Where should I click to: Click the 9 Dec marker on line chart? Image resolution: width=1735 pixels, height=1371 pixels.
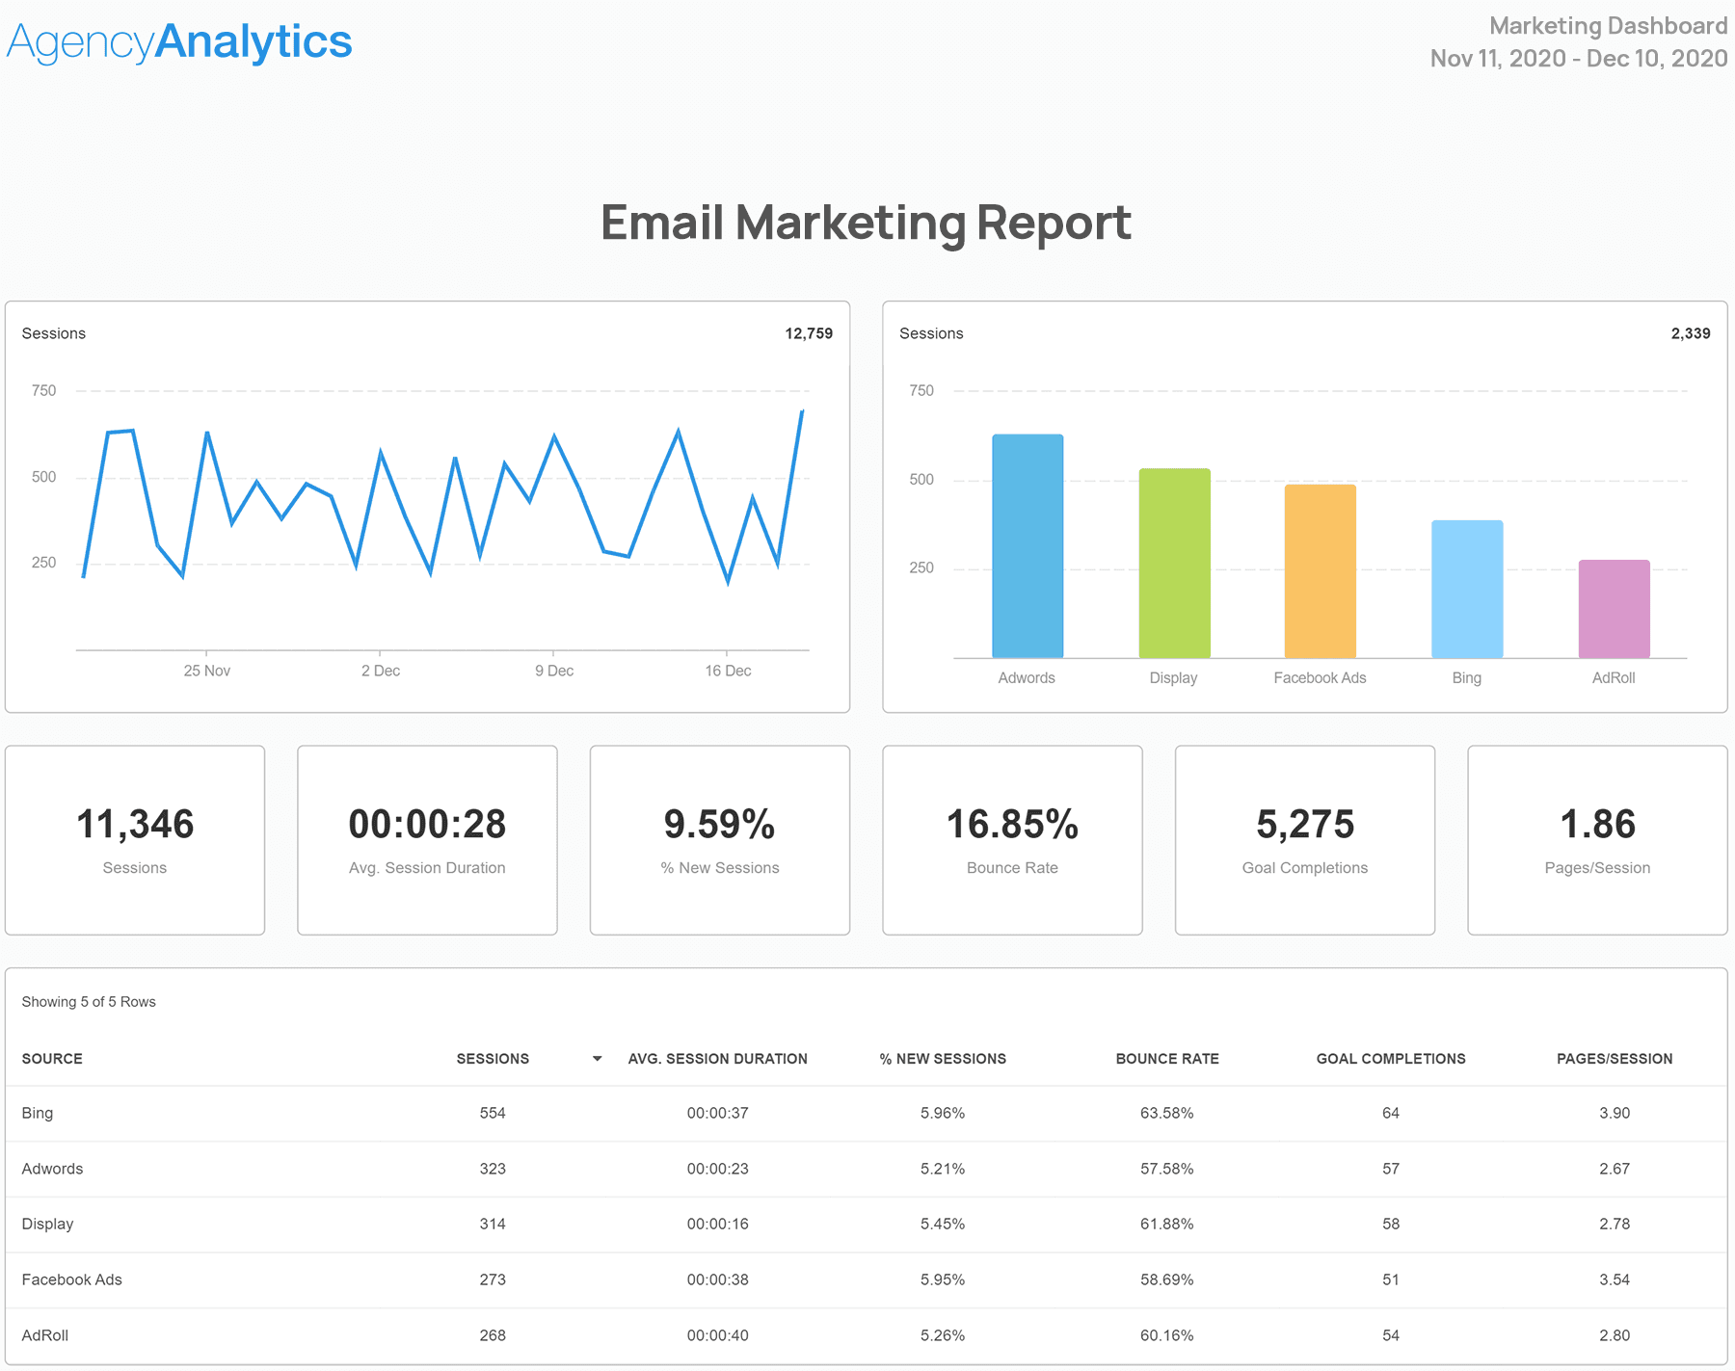coord(553,671)
